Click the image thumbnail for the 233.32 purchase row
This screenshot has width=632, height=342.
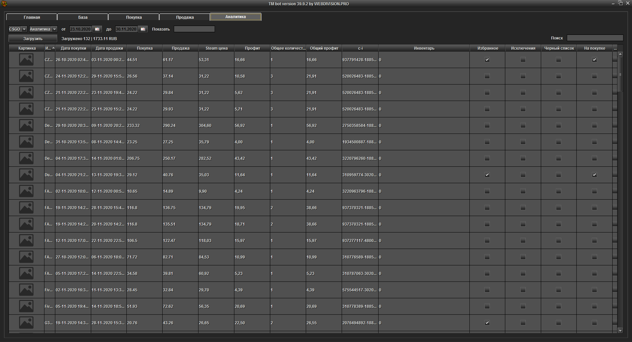coord(26,126)
